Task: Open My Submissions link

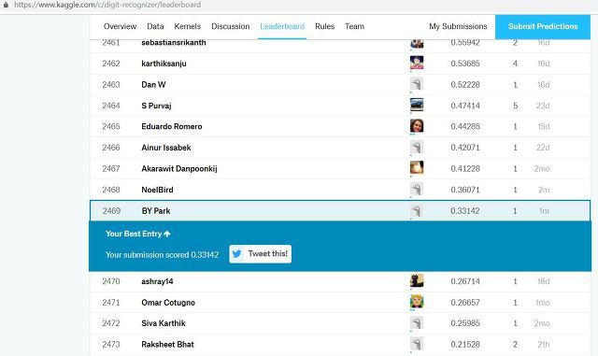Action: pyautogui.click(x=458, y=26)
